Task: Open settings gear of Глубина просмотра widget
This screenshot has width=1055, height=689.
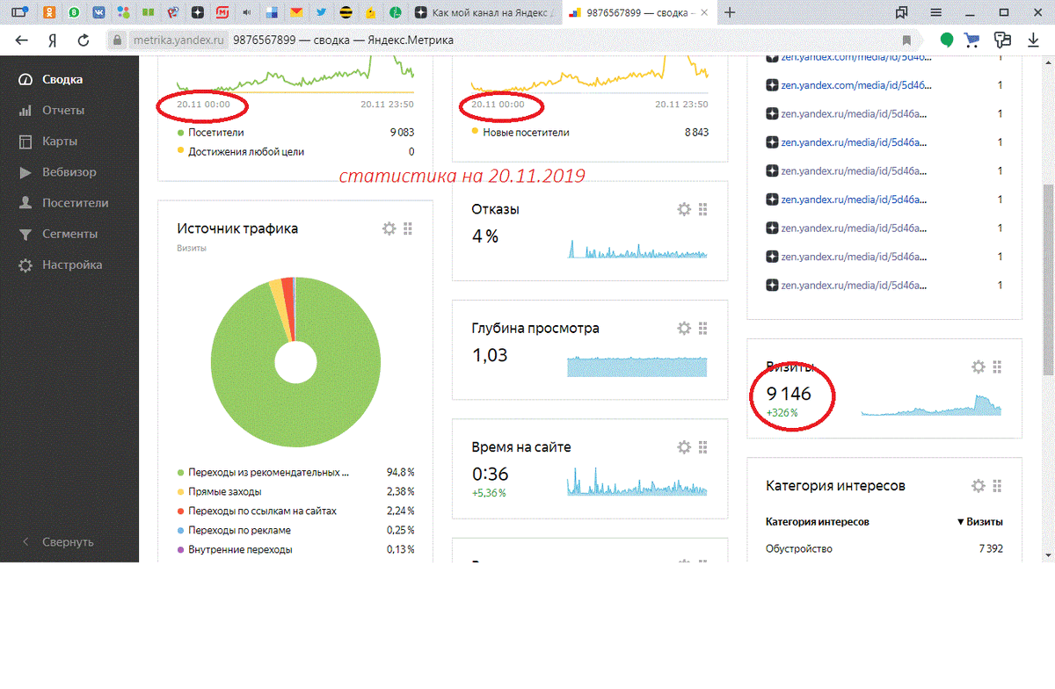Action: tap(684, 328)
